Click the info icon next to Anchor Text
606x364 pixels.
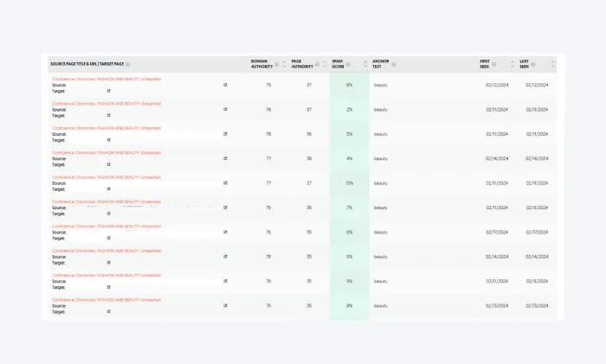[396, 61]
